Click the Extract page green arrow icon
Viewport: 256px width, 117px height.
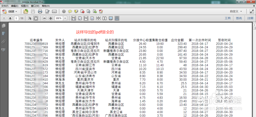(x=95, y=11)
